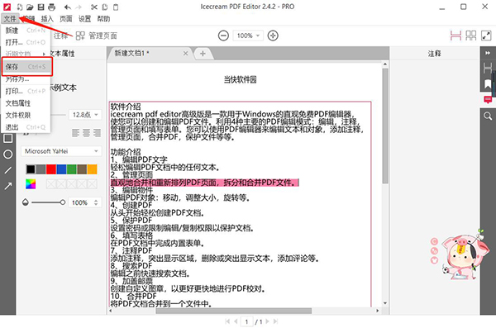
Task: Close the 新建文档1 tab
Action: [x=185, y=54]
